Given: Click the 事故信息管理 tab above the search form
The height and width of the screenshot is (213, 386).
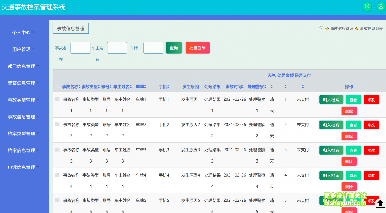Looking at the screenshot, I should coord(71,28).
